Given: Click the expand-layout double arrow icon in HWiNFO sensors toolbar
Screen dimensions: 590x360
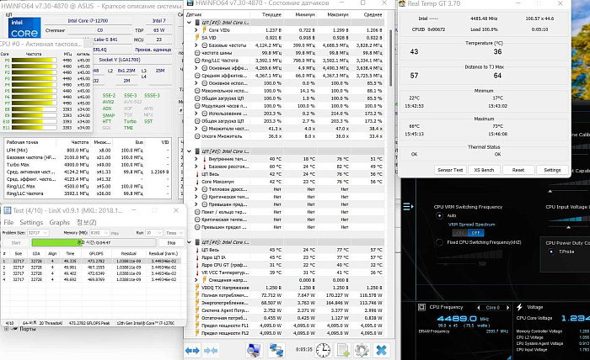Looking at the screenshot, I should point(192,351).
